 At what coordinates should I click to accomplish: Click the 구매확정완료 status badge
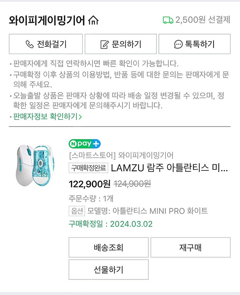(89, 168)
